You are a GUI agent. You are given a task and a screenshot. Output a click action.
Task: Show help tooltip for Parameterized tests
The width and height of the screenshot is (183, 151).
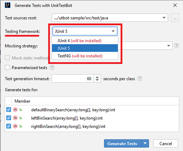(52, 67)
